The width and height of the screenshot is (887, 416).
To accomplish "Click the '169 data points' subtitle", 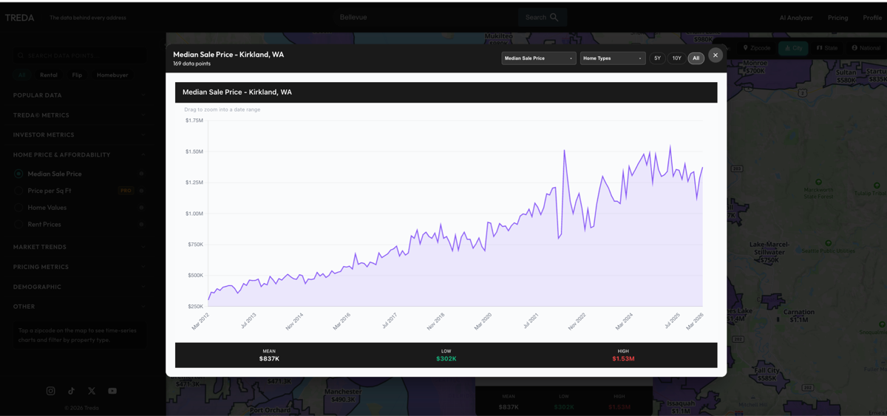I will point(191,64).
